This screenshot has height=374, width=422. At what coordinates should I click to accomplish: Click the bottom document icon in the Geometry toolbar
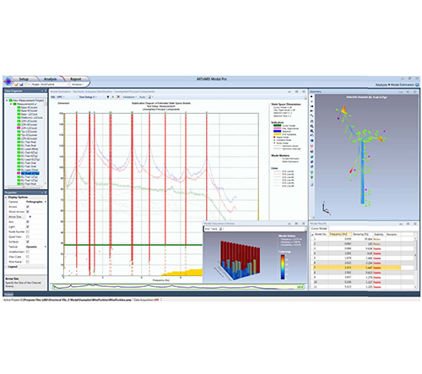[x=311, y=184]
